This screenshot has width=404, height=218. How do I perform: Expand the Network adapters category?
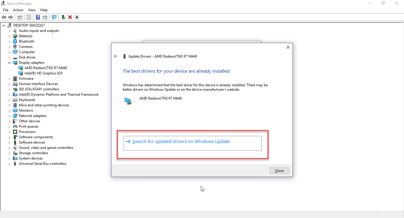9,115
